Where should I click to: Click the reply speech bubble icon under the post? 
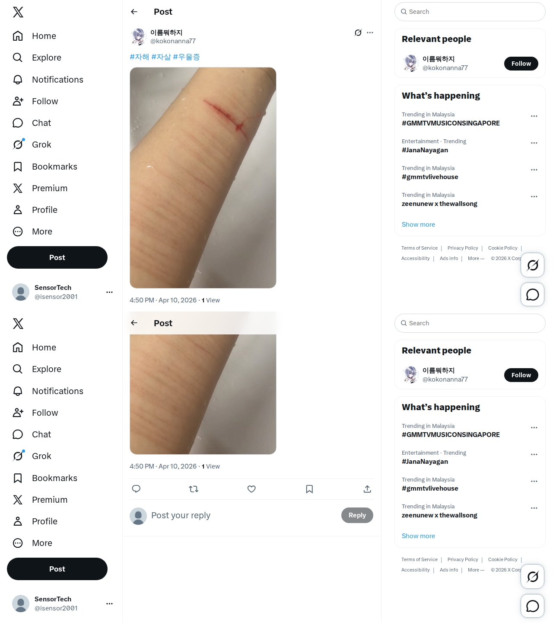pyautogui.click(x=136, y=489)
